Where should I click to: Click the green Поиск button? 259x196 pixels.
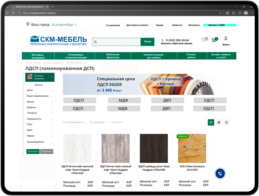(147, 42)
